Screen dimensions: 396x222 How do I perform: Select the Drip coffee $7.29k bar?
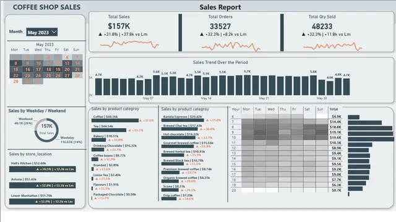[x=169, y=199]
